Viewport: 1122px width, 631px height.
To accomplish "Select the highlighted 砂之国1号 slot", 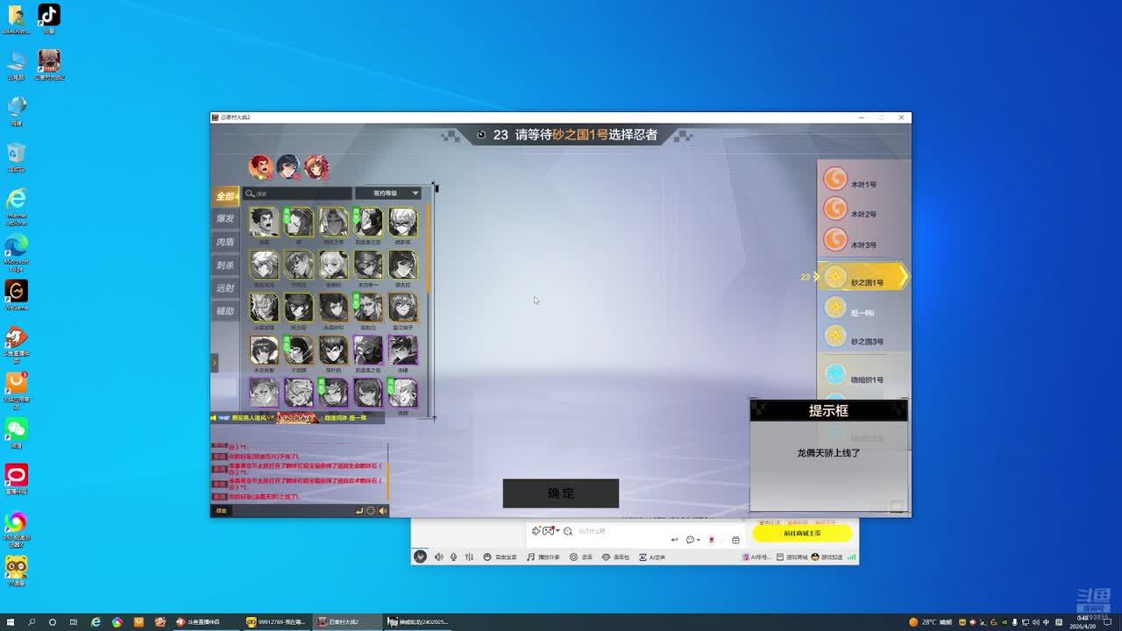I will 863,278.
